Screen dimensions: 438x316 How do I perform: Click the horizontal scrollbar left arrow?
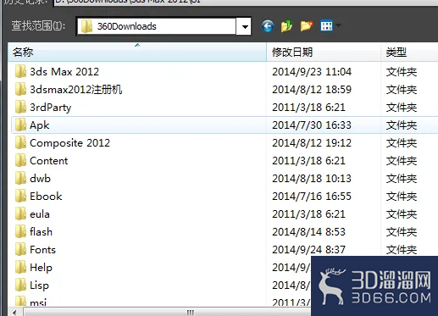(x=14, y=313)
